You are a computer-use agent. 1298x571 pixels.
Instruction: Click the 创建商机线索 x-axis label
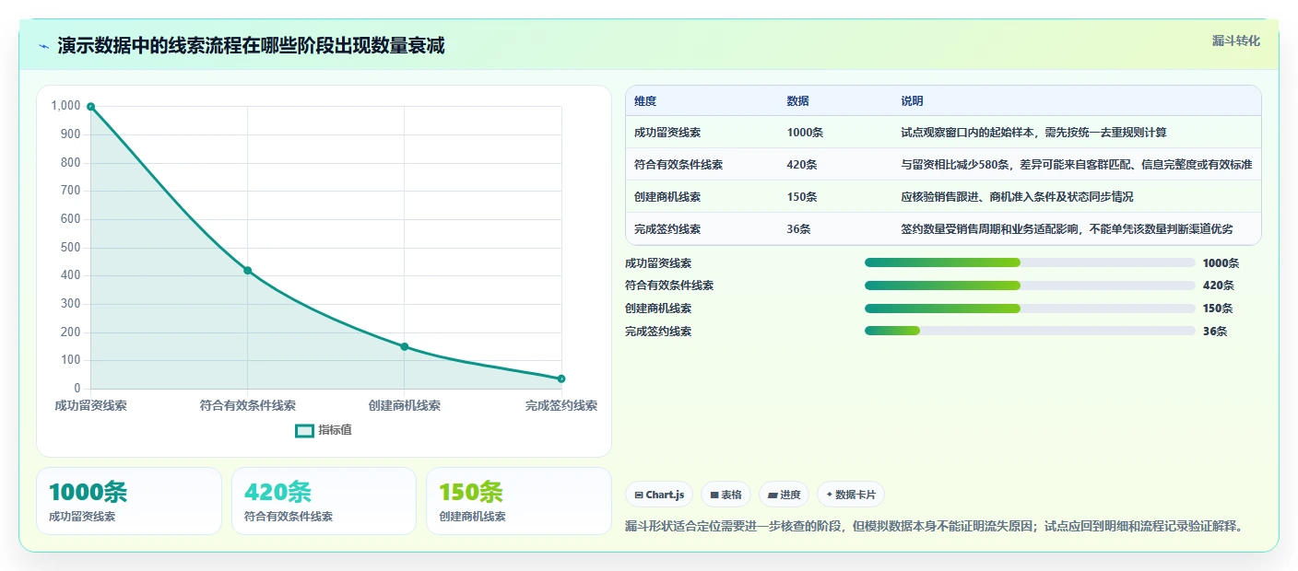click(x=404, y=405)
